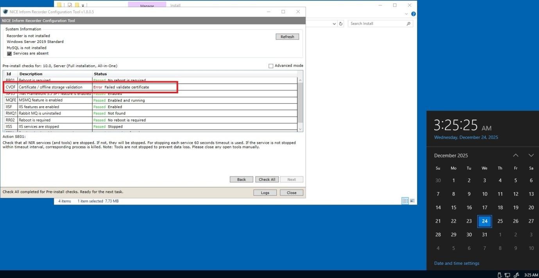Click the New folder icon in Explorer toolbar

click(77, 5)
